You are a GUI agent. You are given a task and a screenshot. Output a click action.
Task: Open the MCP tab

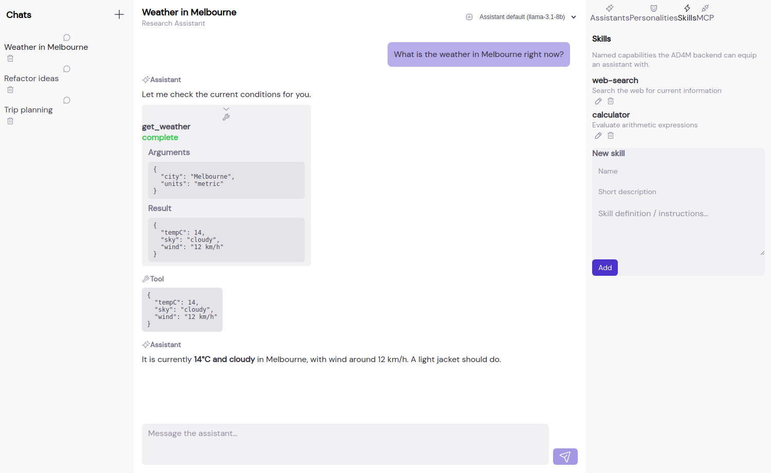705,13
